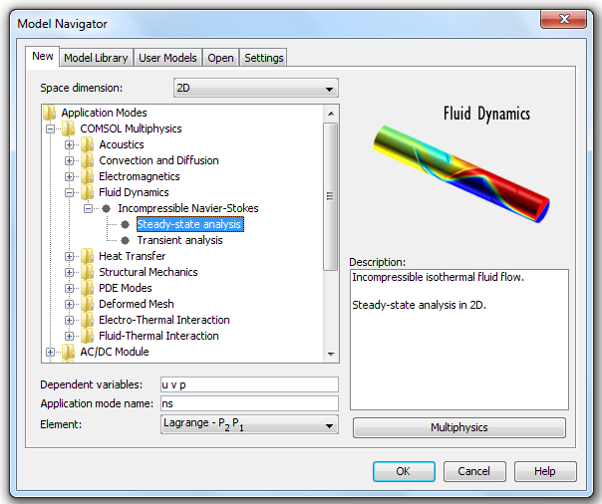Image resolution: width=602 pixels, height=504 pixels.
Task: Confirm with the OK button
Action: point(404,471)
